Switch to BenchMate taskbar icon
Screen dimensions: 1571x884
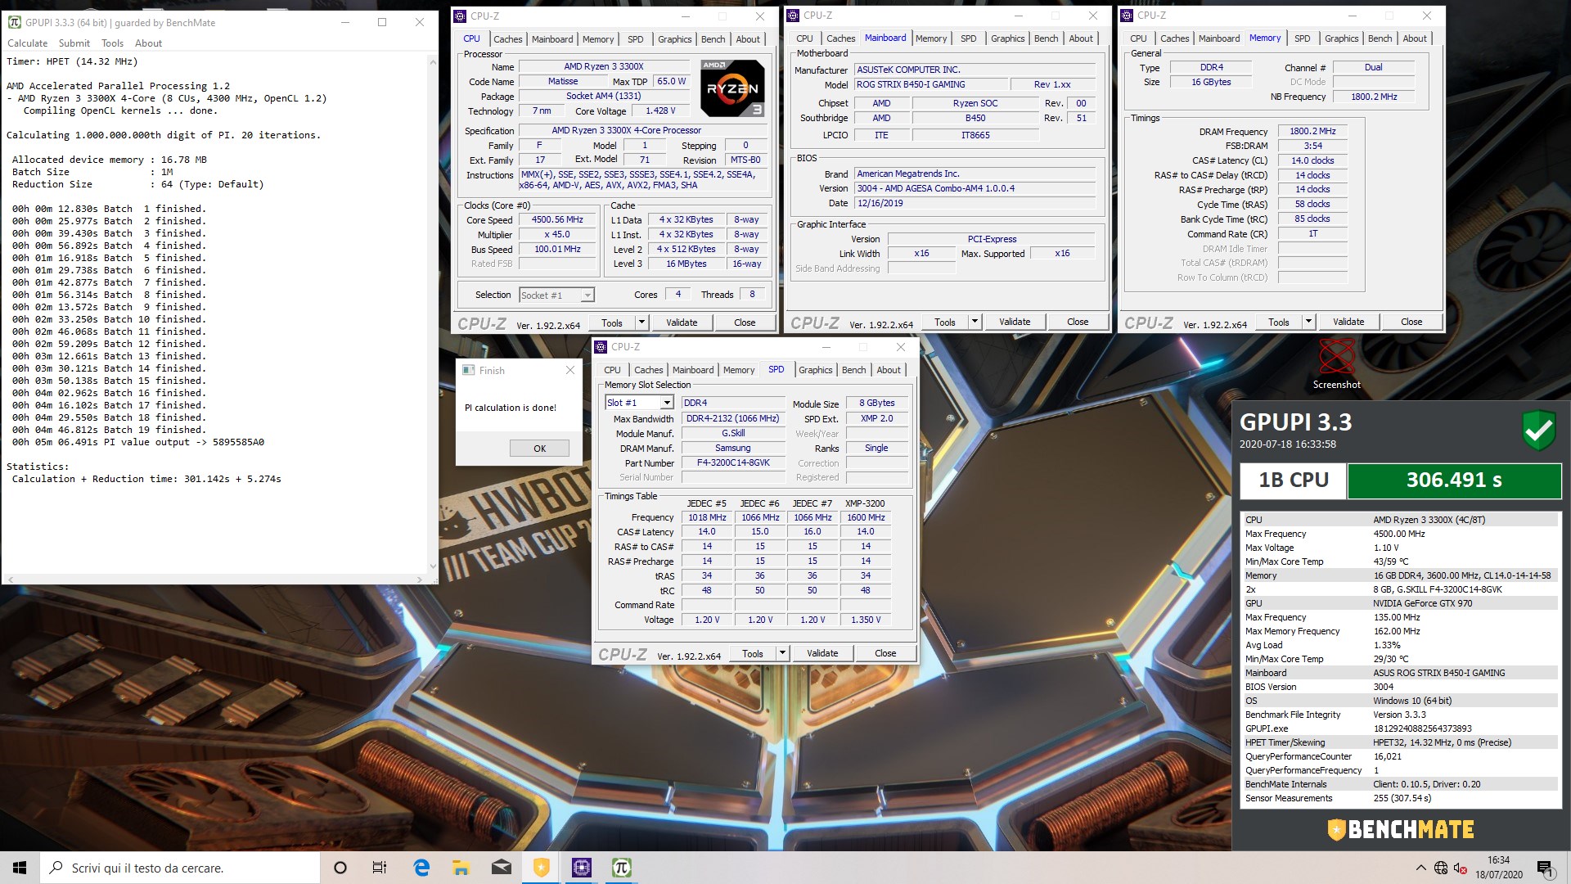coord(541,868)
